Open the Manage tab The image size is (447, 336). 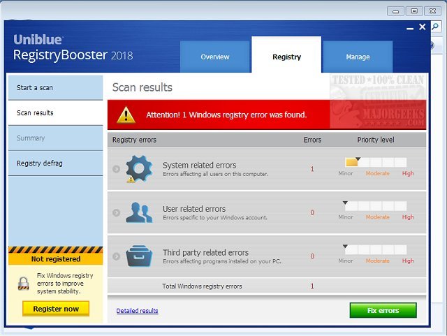click(x=358, y=57)
